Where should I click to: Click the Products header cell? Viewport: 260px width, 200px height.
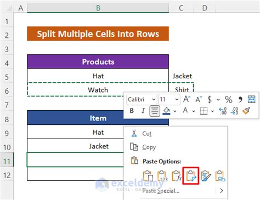98,62
